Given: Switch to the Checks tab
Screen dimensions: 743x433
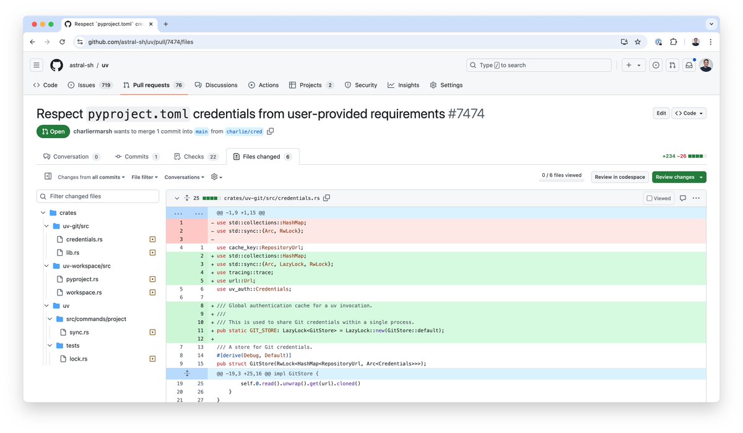Looking at the screenshot, I should pos(196,157).
